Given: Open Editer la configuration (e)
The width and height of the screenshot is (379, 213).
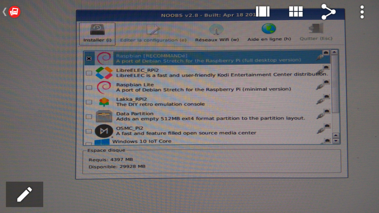Looking at the screenshot, I should click(153, 34).
